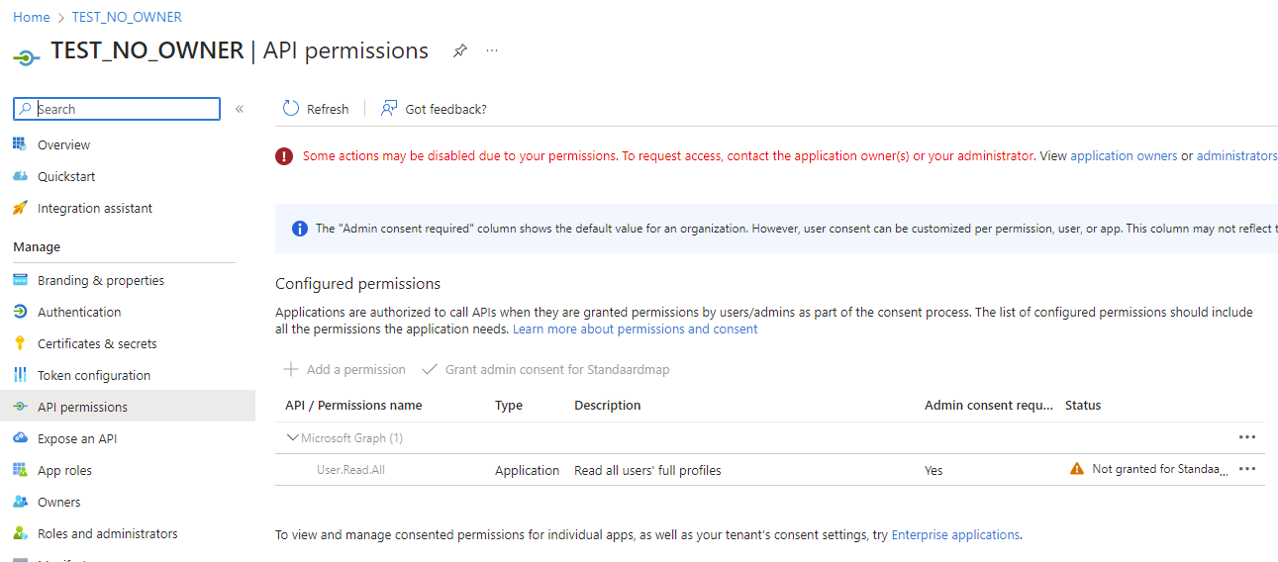Click the API permissions sidebar icon
1278x562 pixels.
[x=20, y=407]
